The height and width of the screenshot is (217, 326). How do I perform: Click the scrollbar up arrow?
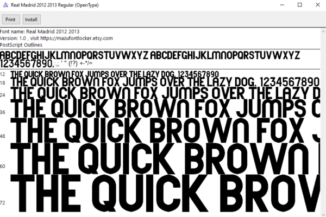click(x=323, y=31)
